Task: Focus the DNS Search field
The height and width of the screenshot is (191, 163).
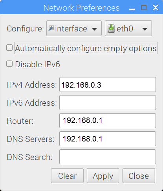Action: tap(108, 157)
